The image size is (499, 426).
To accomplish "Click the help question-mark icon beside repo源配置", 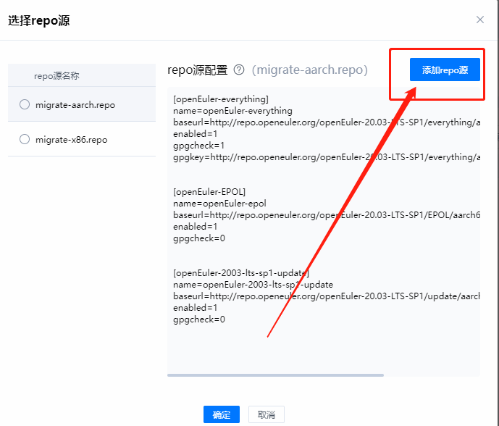I will [239, 70].
